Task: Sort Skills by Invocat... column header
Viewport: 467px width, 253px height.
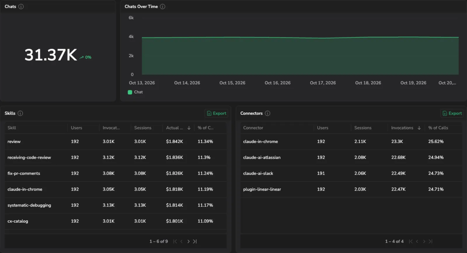Action: tap(111, 128)
